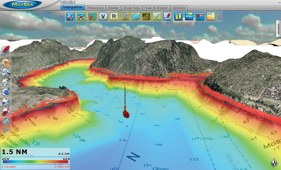Toggle the green checkmark overlay button
Screen dimensions: 281x170
coord(157,17)
